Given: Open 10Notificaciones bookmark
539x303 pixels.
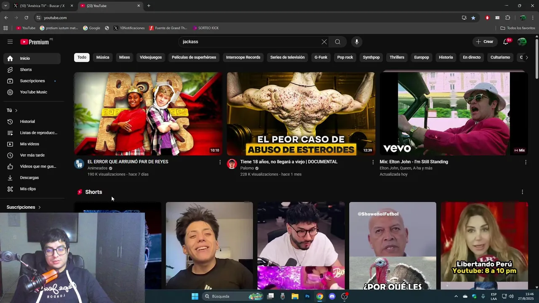Looking at the screenshot, I should point(129,28).
